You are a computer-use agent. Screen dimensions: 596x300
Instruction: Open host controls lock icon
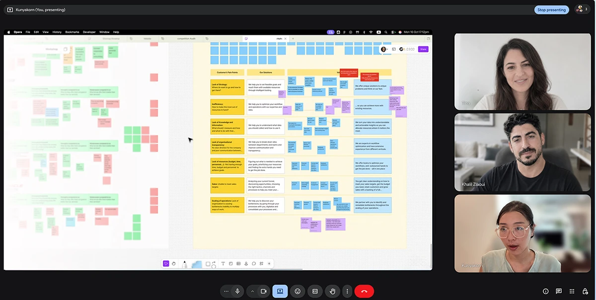(585, 291)
